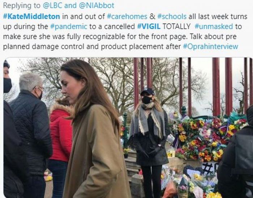
Task: Open the bold #VIGIL hashtag
Action: click(149, 26)
